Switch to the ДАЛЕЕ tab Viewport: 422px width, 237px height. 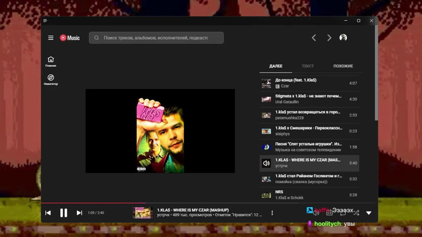[276, 66]
